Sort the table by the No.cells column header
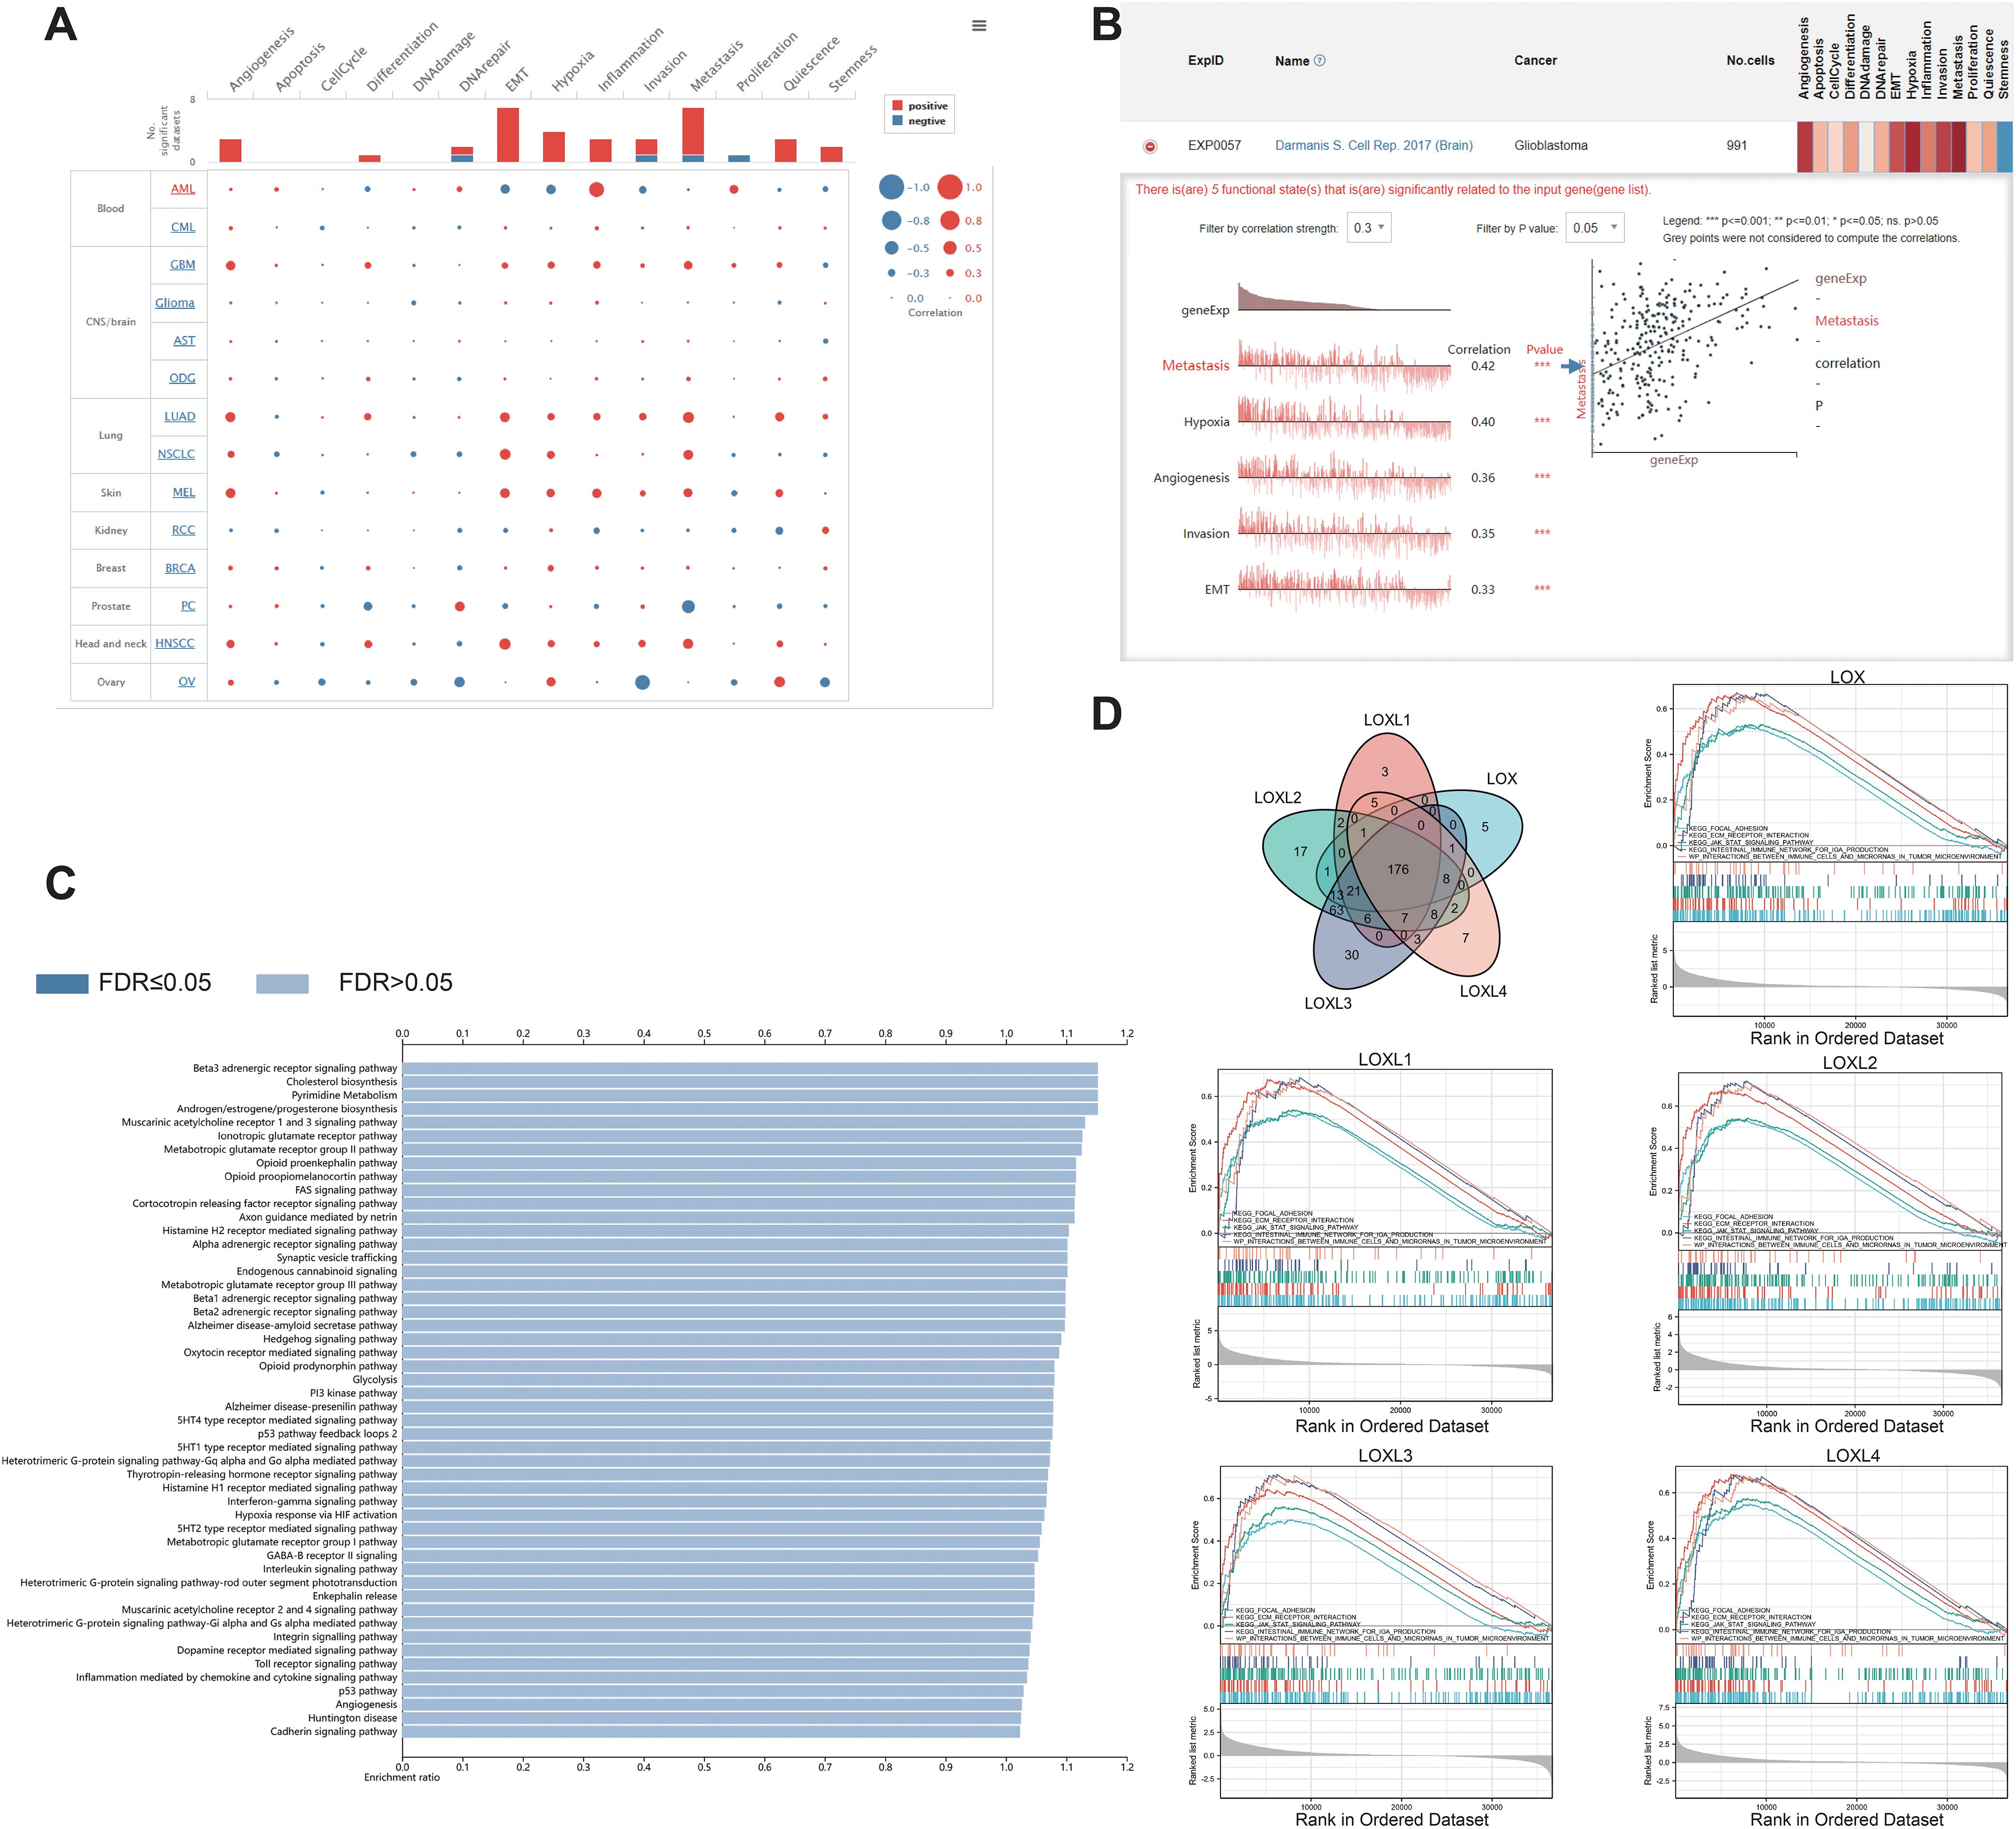 click(x=1750, y=60)
